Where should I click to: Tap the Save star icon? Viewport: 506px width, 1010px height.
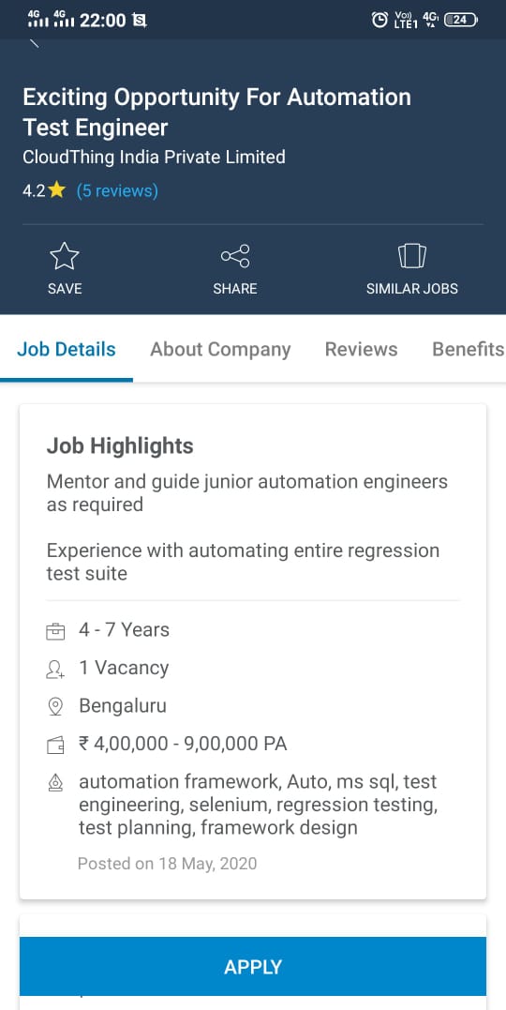pos(65,256)
